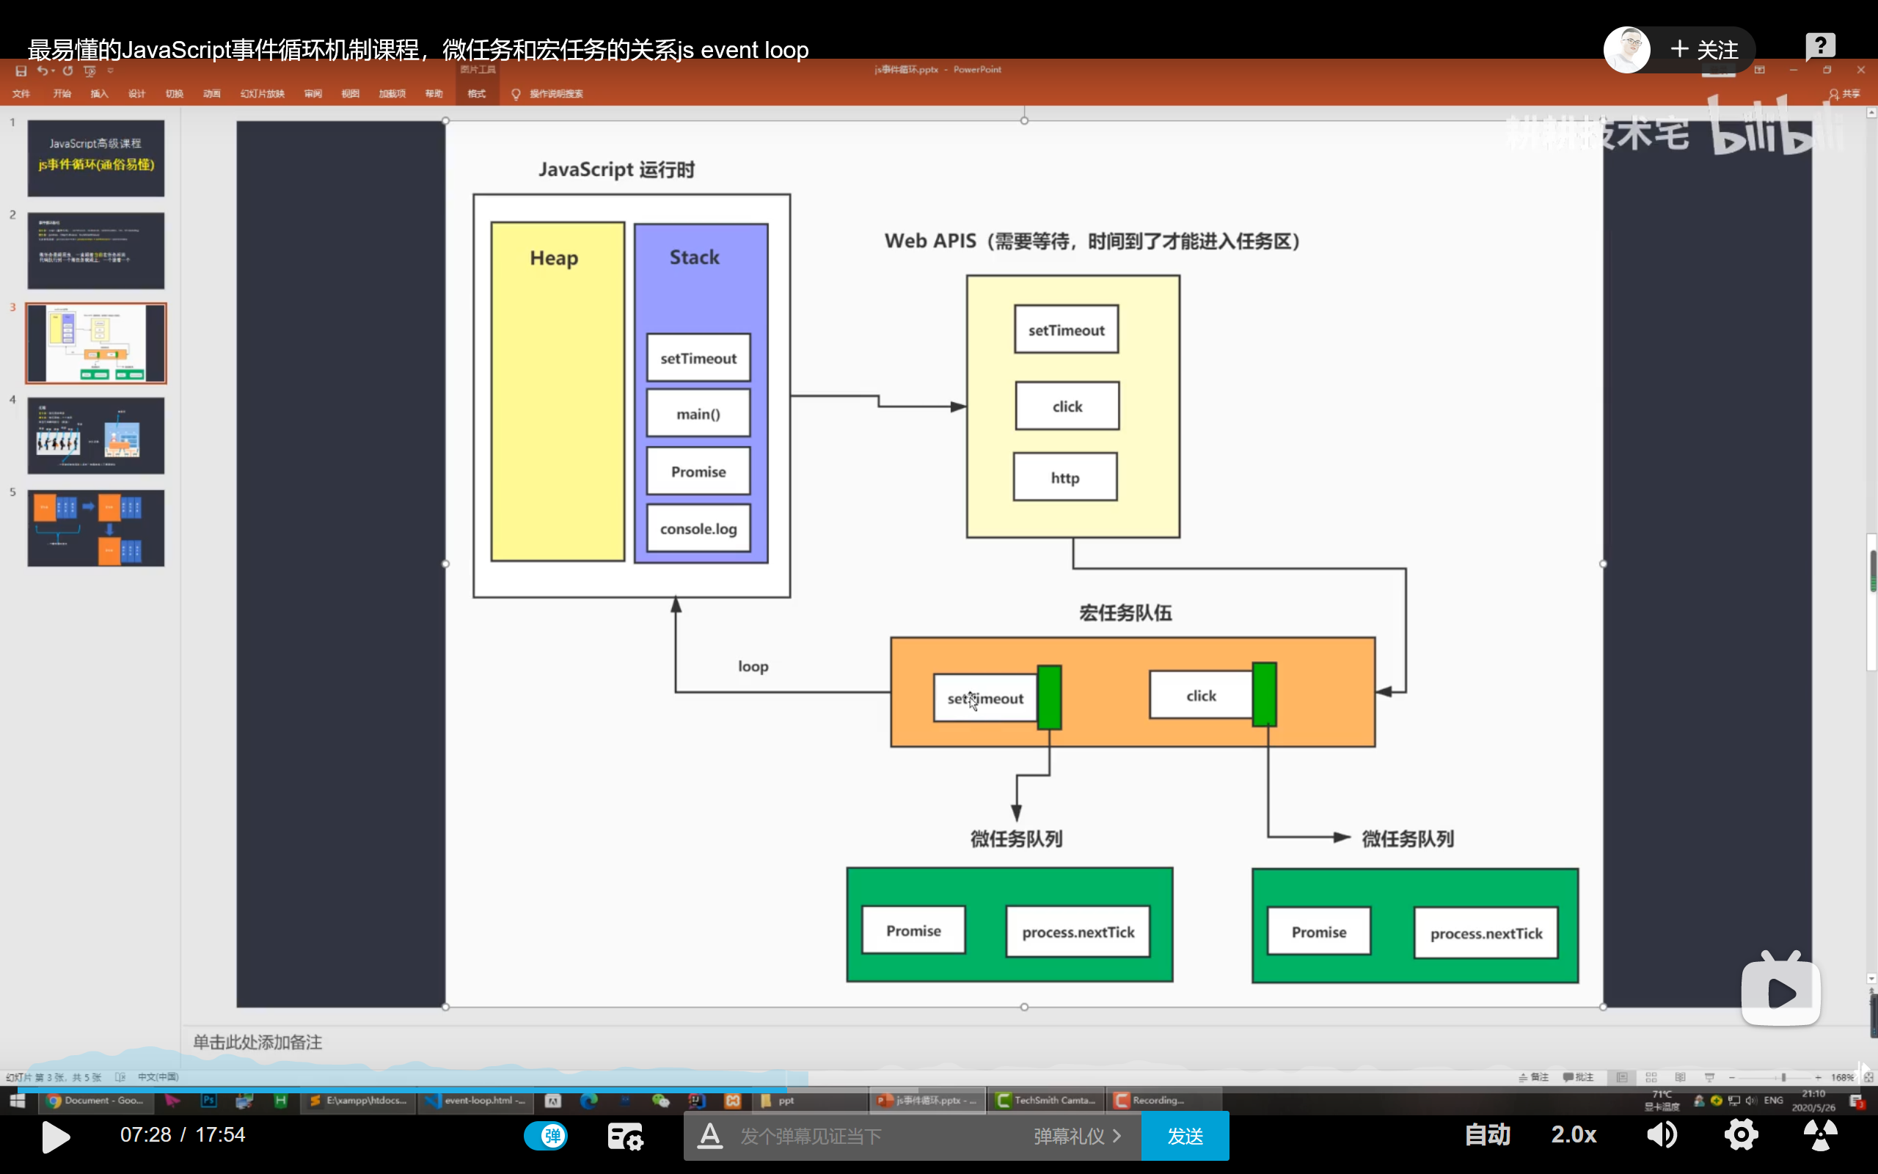Play the paused video
Image resolution: width=1878 pixels, height=1174 pixels.
(55, 1137)
